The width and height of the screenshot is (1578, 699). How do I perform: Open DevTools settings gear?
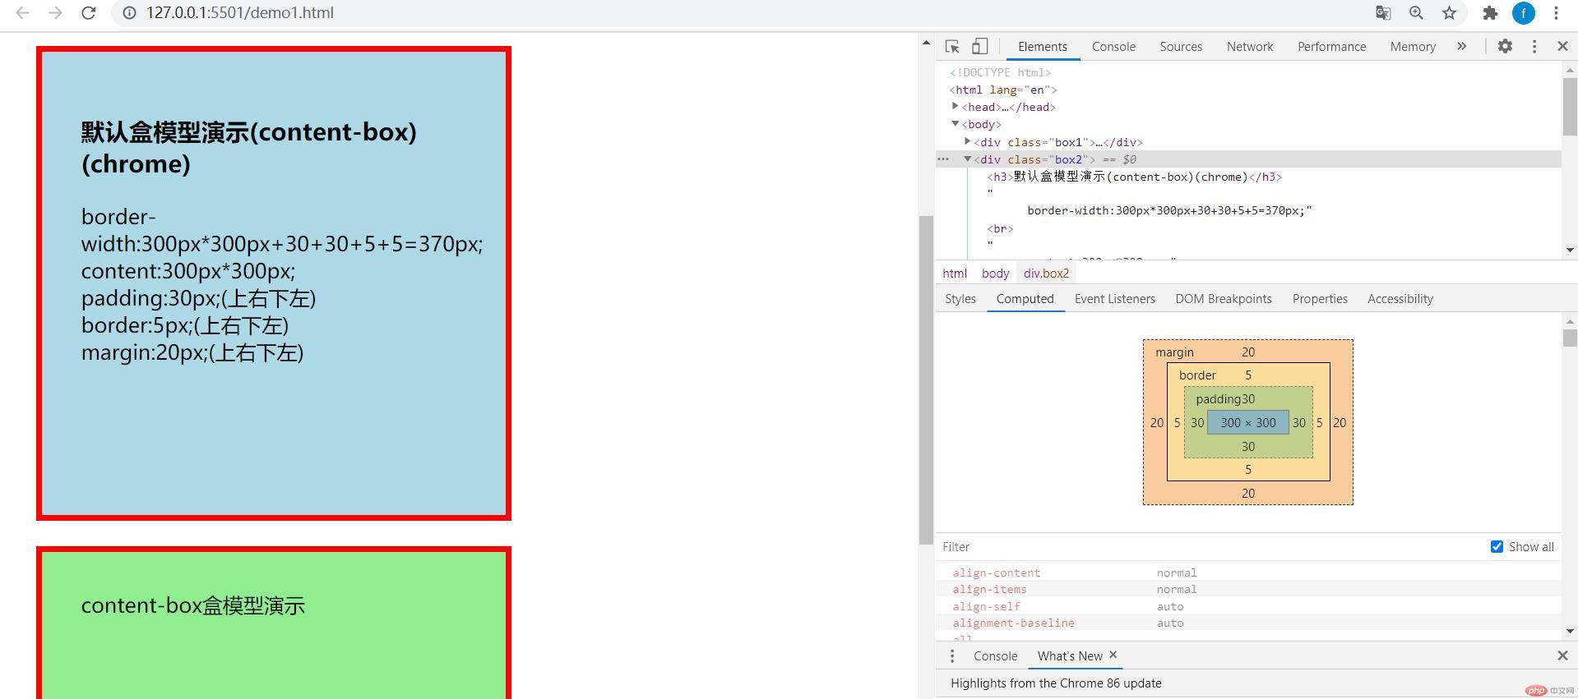1505,47
